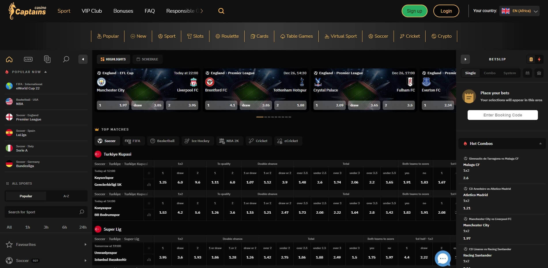Open the live chat bubble
This screenshot has height=268, width=548.
pyautogui.click(x=443, y=259)
